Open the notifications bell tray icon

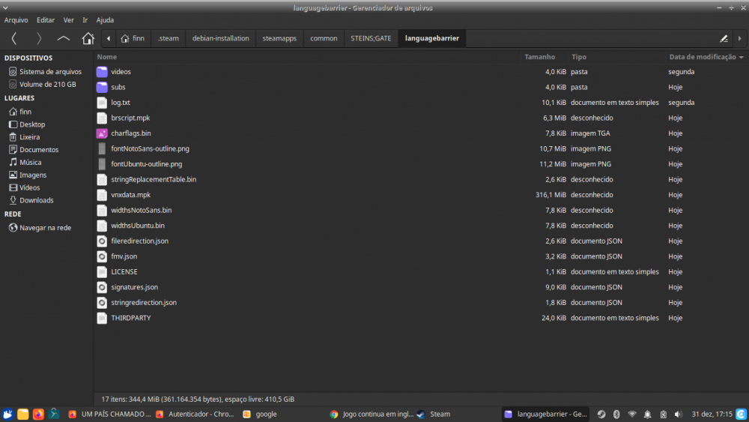tap(647, 415)
